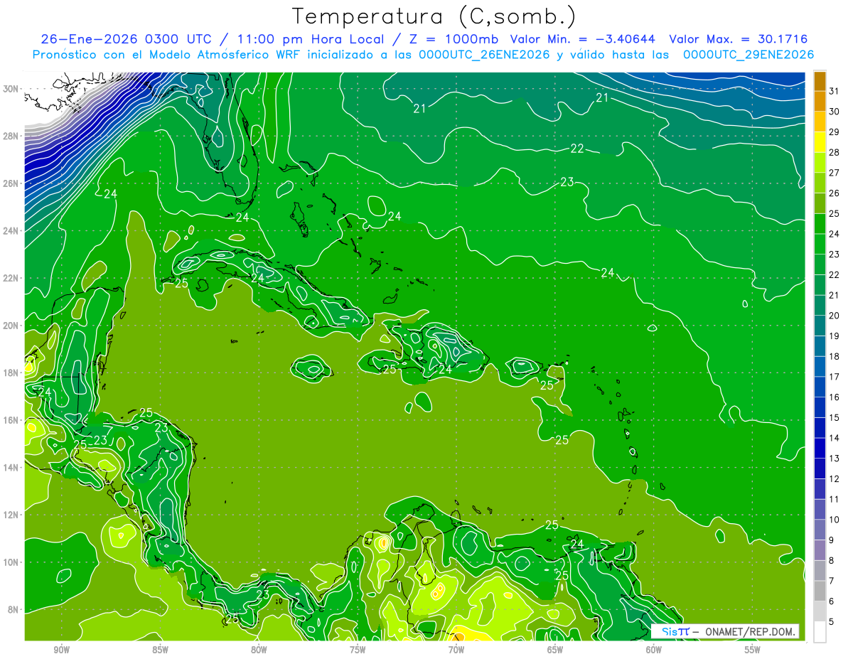Click the '30N' latitude axis label
Viewport: 853px width, 659px height.
11,89
